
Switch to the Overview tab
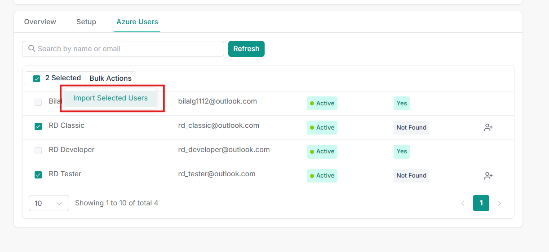coord(40,22)
